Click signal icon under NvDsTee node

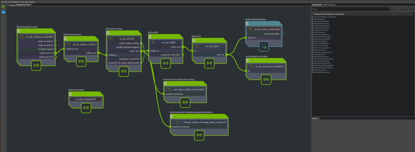pos(209,63)
